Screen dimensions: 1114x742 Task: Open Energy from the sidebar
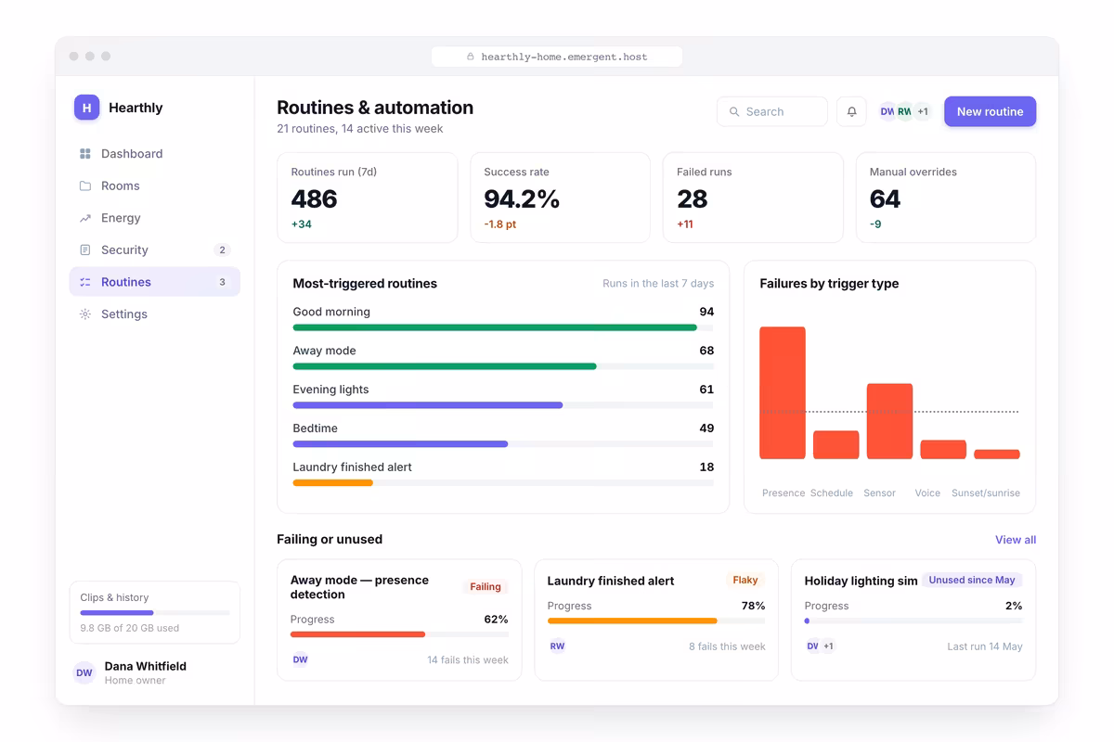pyautogui.click(x=154, y=218)
